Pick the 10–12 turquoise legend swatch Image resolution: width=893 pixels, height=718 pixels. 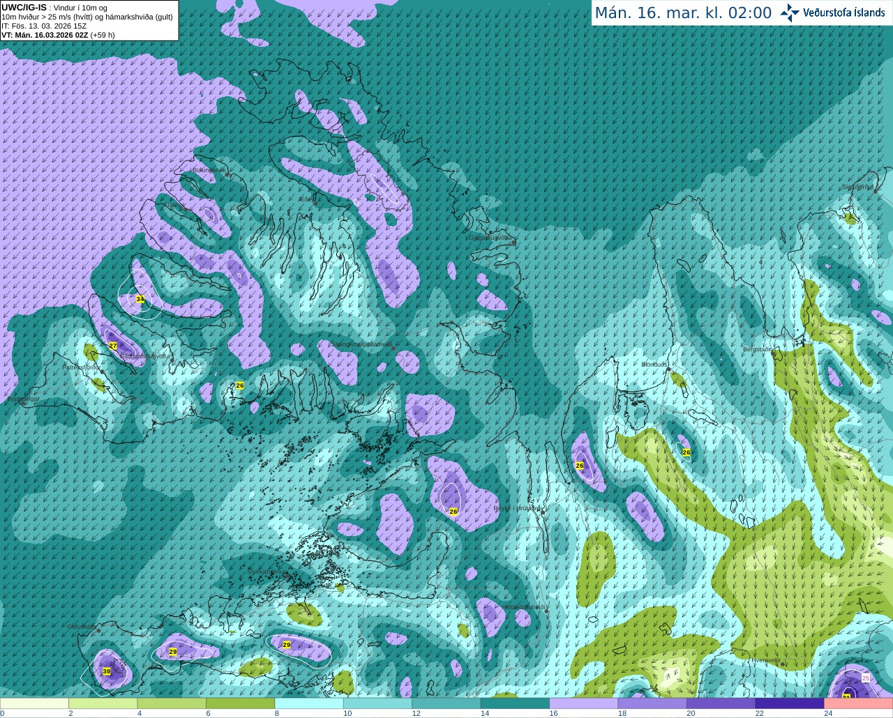[377, 703]
